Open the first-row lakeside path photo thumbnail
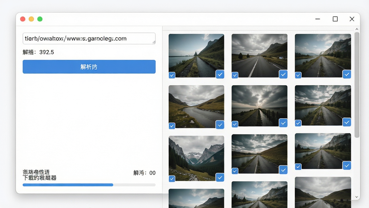 click(x=196, y=55)
